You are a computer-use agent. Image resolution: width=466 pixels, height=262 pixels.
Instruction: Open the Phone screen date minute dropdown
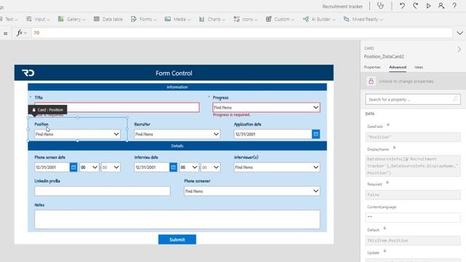(111, 167)
